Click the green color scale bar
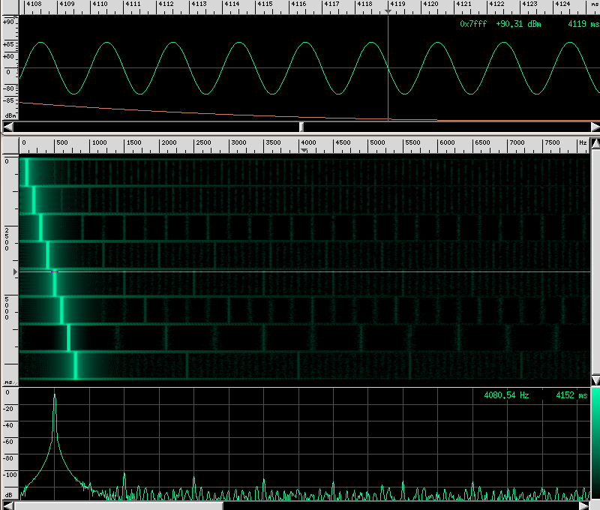Viewport: 600px width, 510px height. (x=595, y=442)
